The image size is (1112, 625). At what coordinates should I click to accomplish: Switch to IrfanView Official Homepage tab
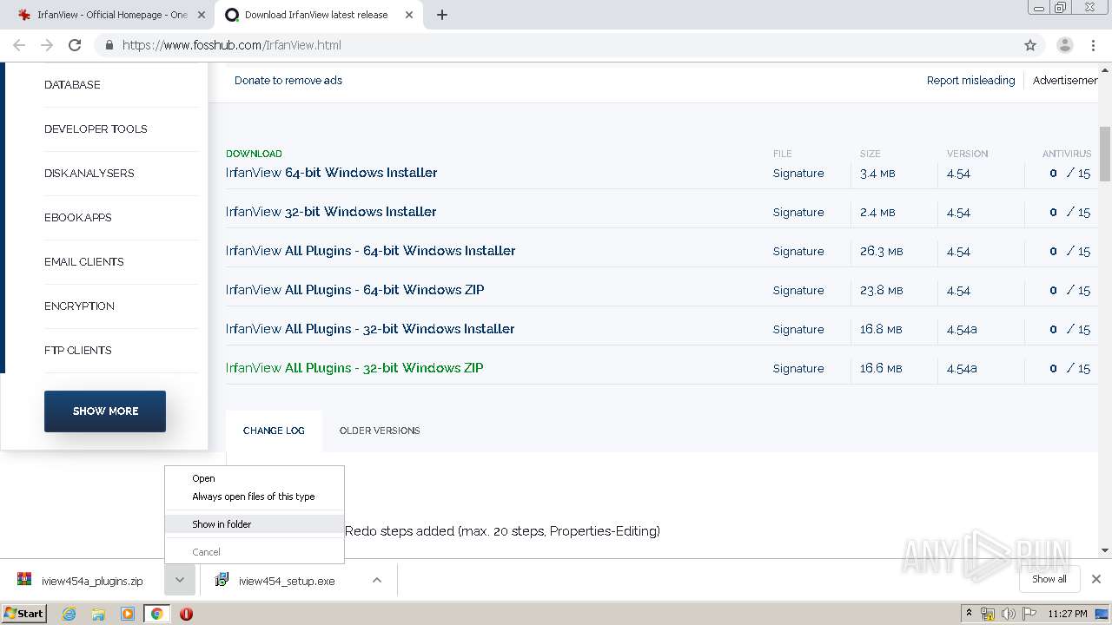click(x=111, y=15)
